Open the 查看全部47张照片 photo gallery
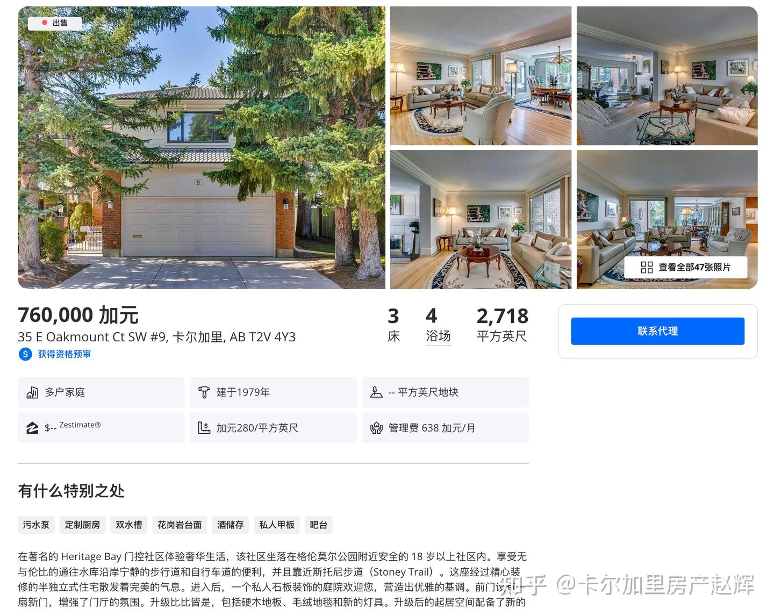 point(685,267)
